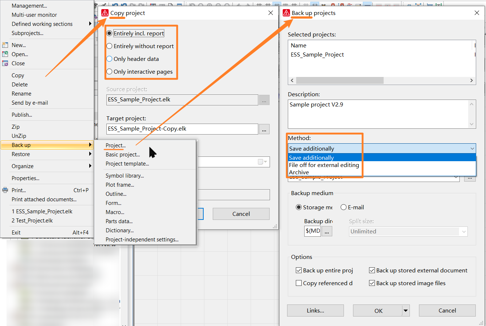
Task: Click the Target project name field
Action: pyautogui.click(x=183, y=129)
